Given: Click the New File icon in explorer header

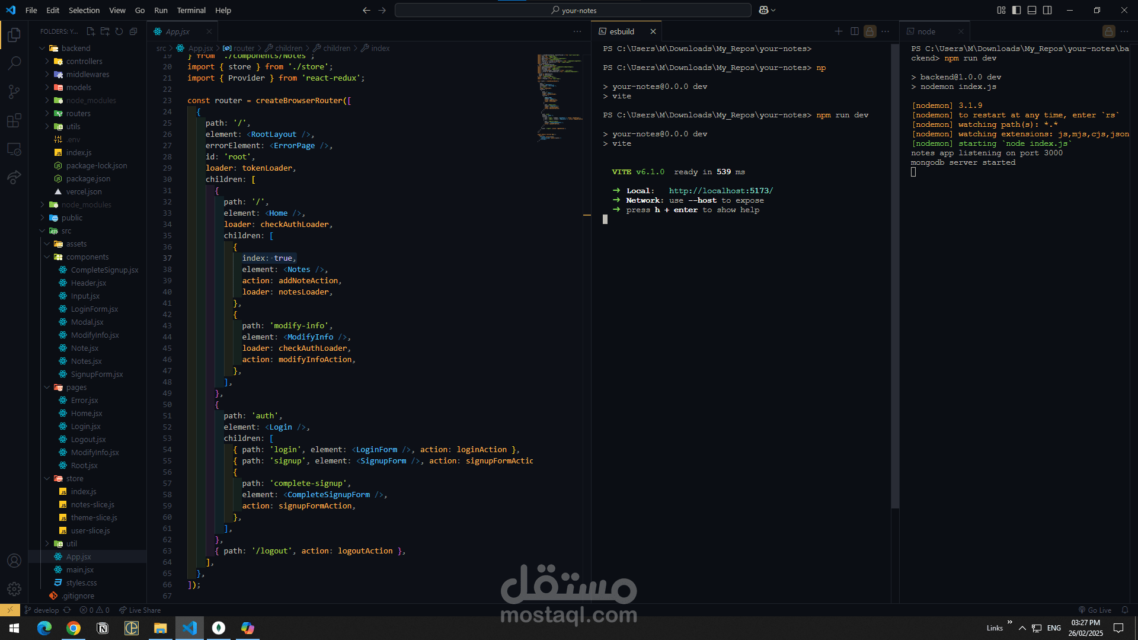Looking at the screenshot, I should [91, 31].
